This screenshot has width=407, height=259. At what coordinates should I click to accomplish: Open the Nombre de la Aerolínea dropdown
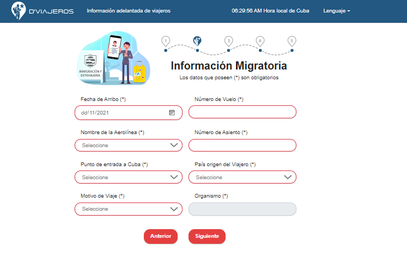click(x=129, y=146)
